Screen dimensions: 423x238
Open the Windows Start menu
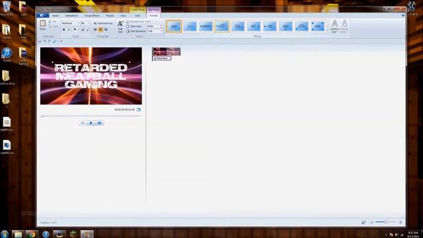pos(5,234)
